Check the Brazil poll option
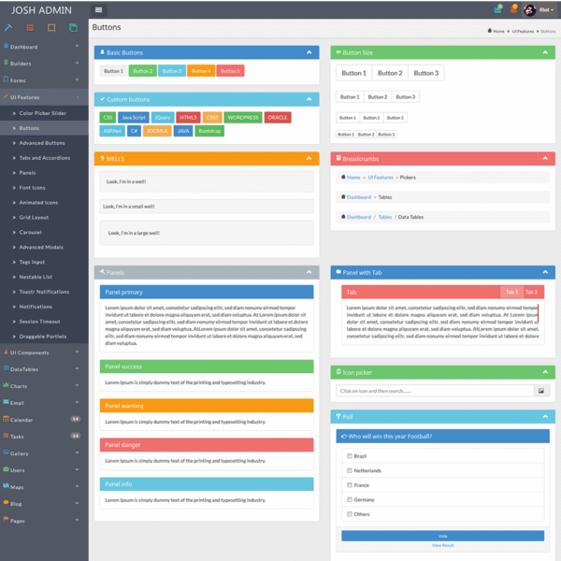 [350, 456]
